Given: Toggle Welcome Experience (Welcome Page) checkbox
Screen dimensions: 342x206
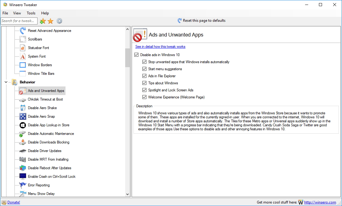Looking at the screenshot, I should (144, 97).
